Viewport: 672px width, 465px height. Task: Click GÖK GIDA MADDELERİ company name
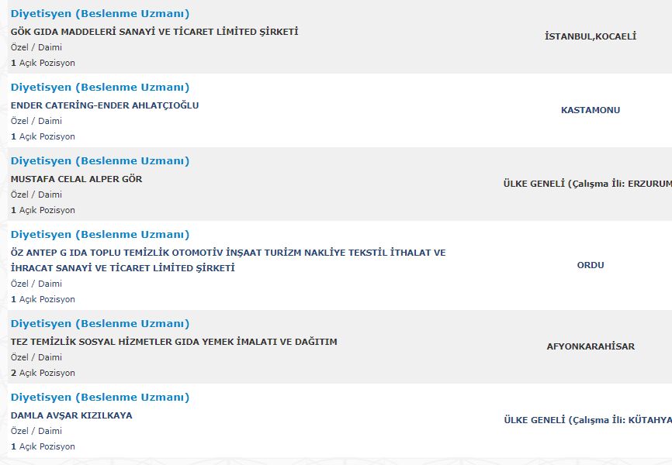154,32
